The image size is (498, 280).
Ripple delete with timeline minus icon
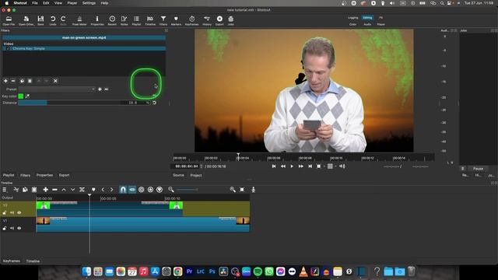[x=54, y=190]
